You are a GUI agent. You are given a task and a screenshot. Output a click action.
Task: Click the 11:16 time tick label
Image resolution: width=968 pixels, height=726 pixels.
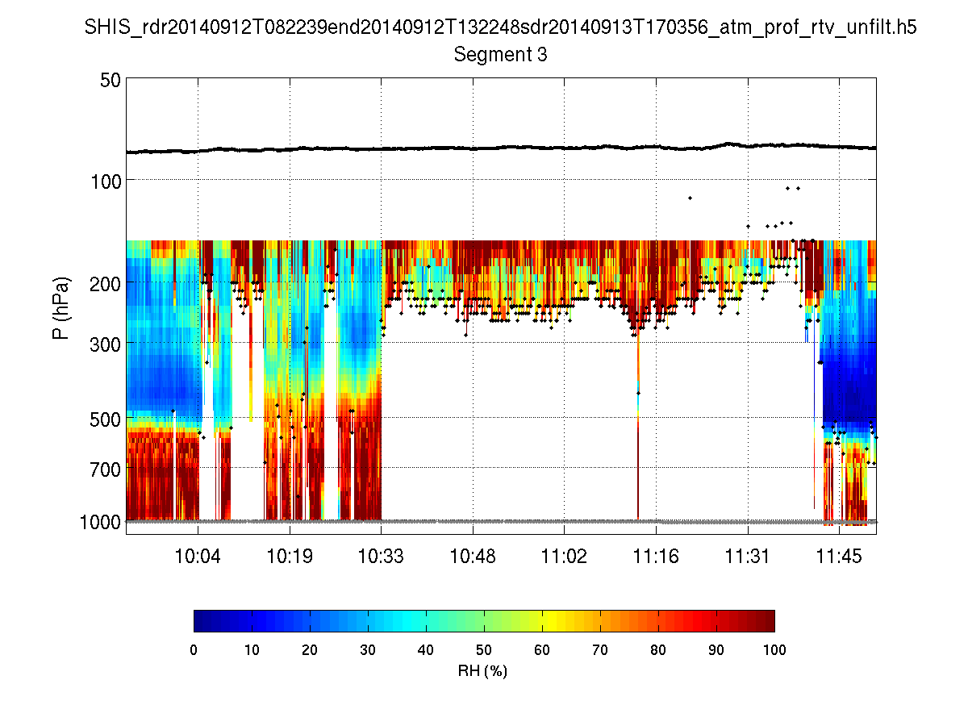[656, 556]
